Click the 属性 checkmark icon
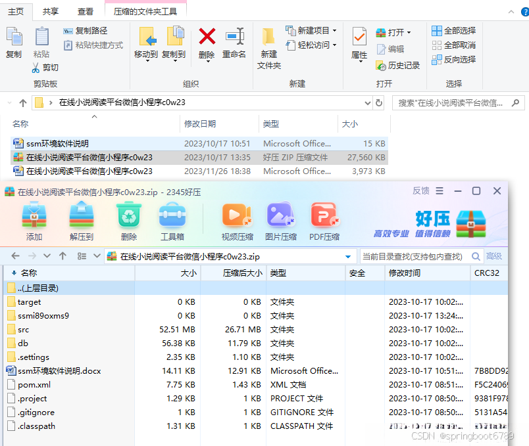Image resolution: width=529 pixels, height=446 pixels. point(359,36)
